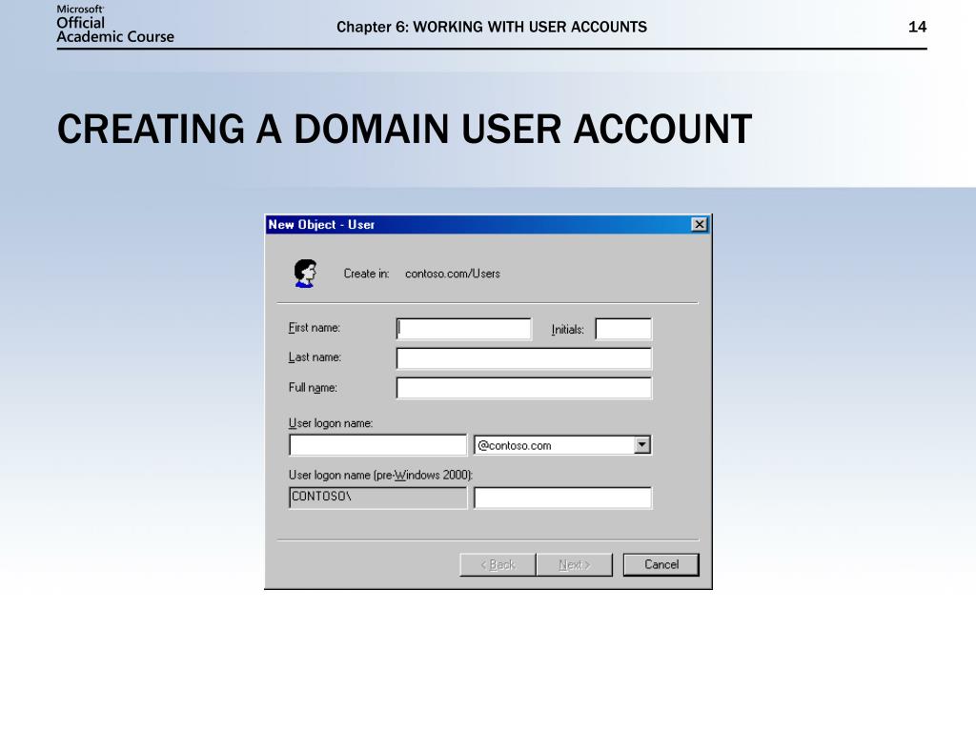Click the read-only CONTOSO\ domain field
Screen dimensions: 976x732
[378, 498]
